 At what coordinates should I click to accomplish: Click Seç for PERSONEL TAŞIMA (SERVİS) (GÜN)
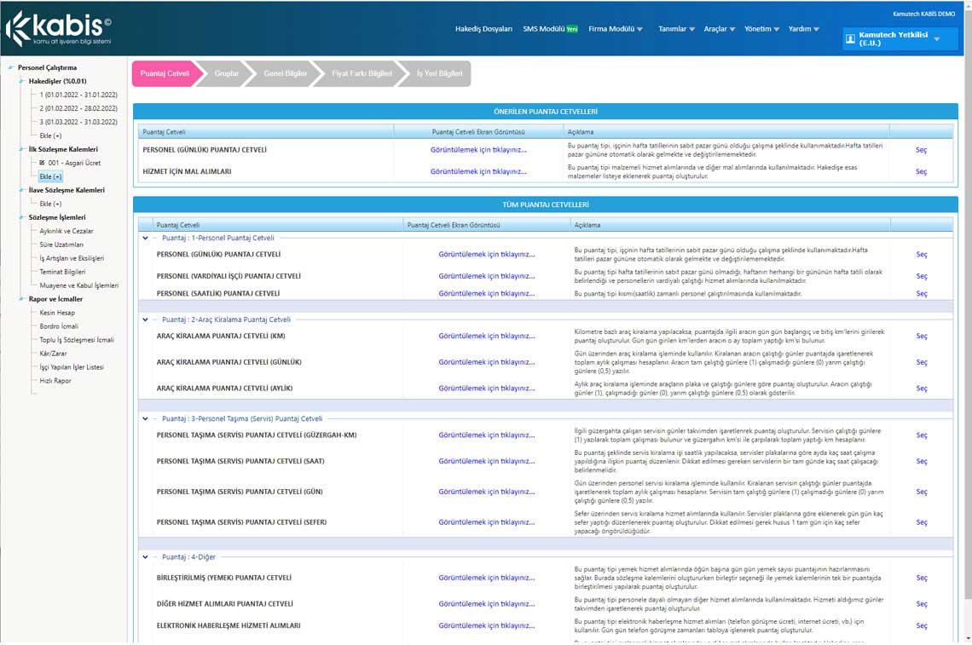(x=922, y=492)
